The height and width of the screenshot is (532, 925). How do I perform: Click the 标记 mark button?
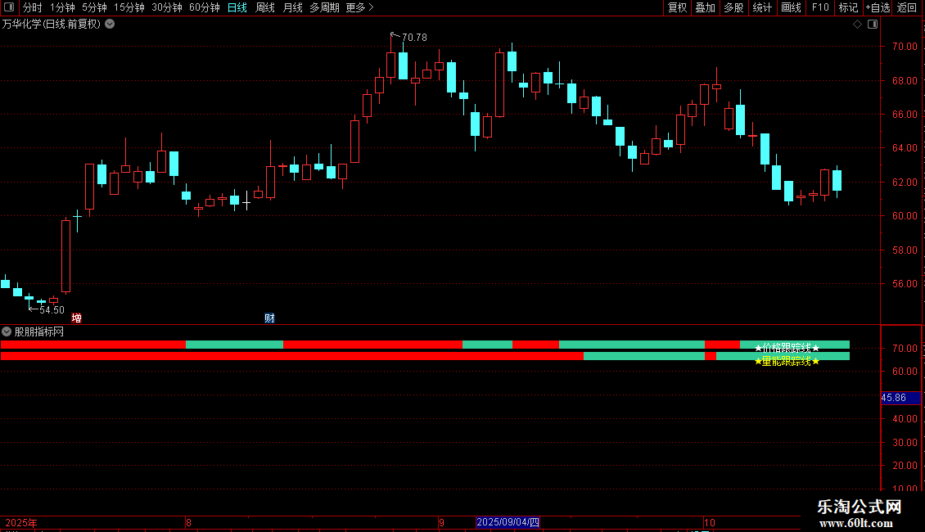[848, 7]
